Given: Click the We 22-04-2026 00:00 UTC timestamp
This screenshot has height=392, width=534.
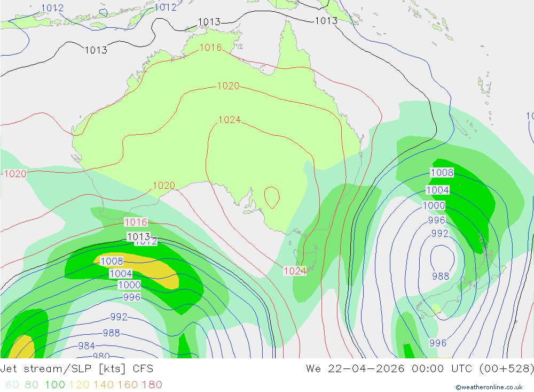Looking at the screenshot, I should [391, 369].
